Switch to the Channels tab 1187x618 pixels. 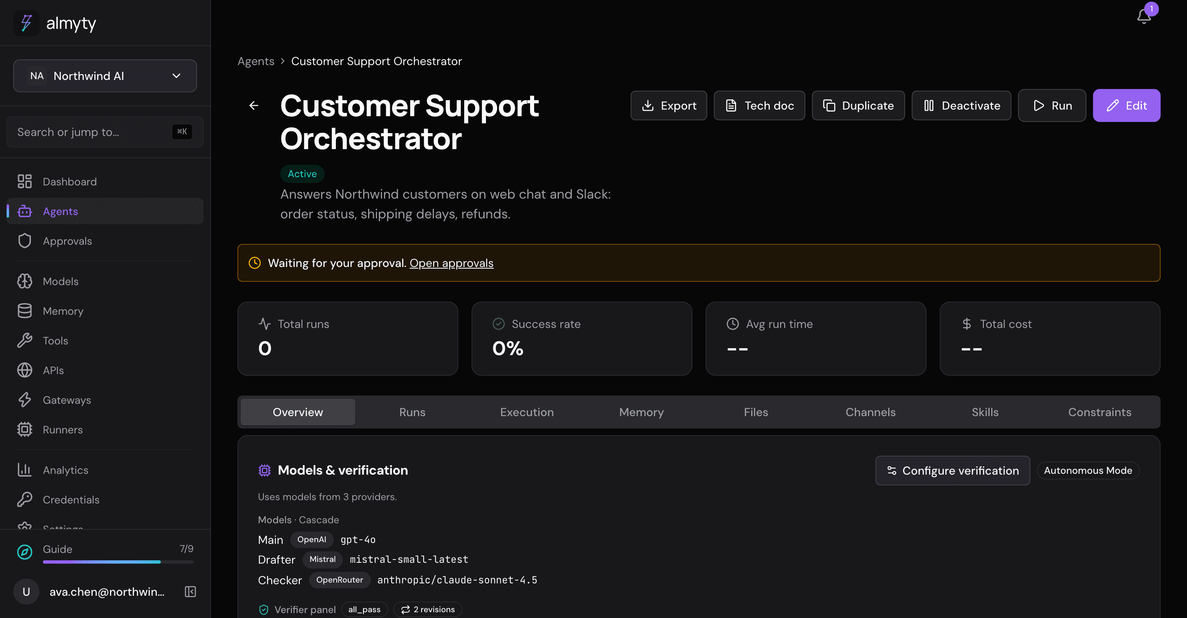[870, 412]
